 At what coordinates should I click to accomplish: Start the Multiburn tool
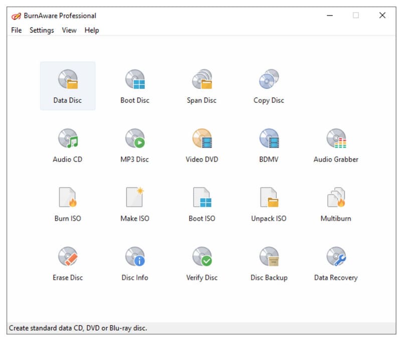(336, 198)
